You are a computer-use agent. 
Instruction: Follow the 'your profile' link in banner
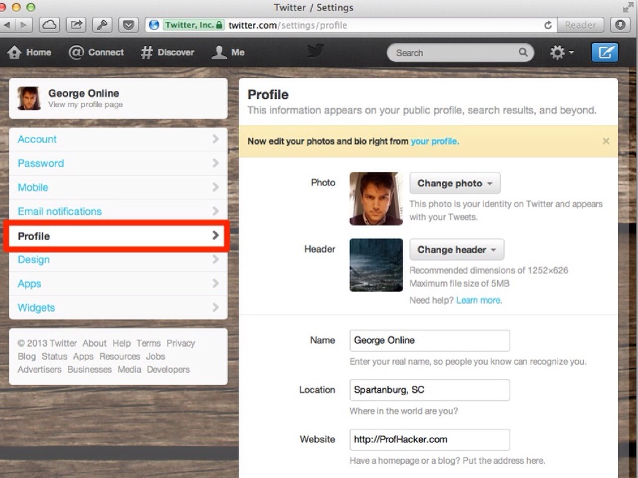434,141
